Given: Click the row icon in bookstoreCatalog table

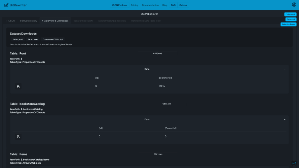Looking at the screenshot, I should pos(18,136).
